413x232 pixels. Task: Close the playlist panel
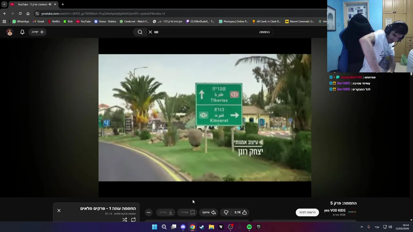[59, 210]
